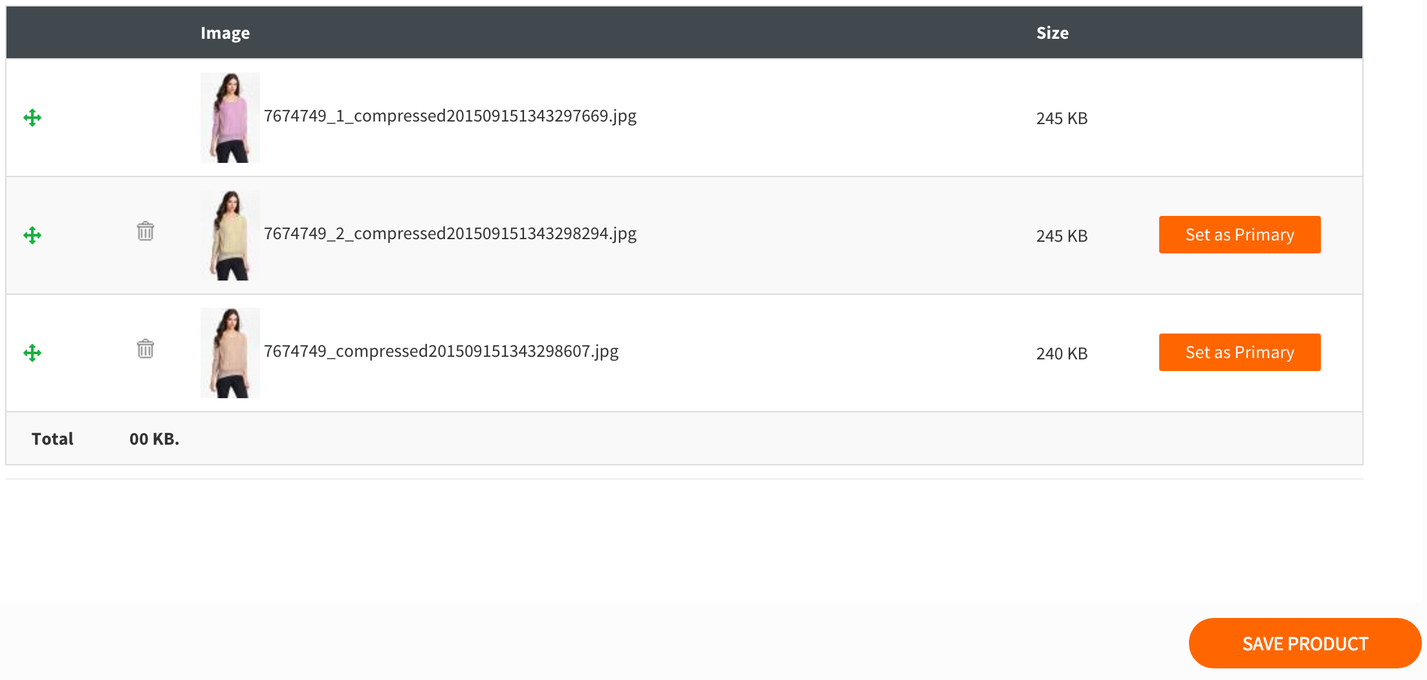Select filename 7674749_1_compressed201509151343297669.jpg

coord(450,116)
